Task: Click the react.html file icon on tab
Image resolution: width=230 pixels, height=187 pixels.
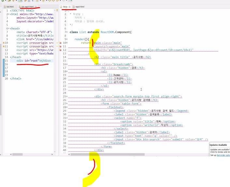Action: point(74,7)
